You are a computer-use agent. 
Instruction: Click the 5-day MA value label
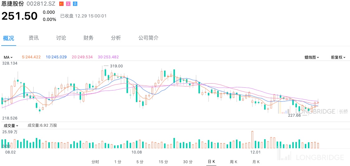click(x=31, y=57)
